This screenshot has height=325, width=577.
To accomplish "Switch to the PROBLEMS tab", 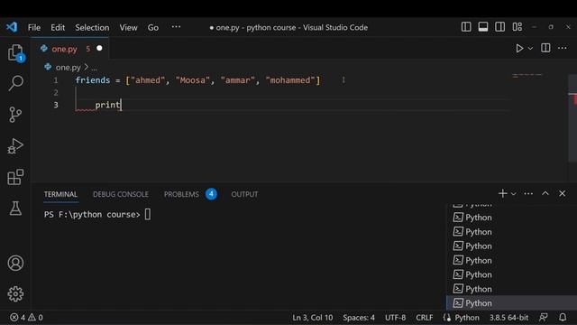I will 181,194.
